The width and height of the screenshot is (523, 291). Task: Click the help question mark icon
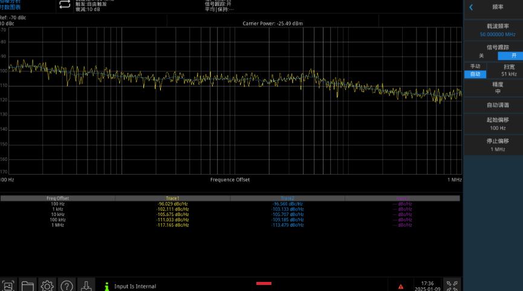[67, 286]
